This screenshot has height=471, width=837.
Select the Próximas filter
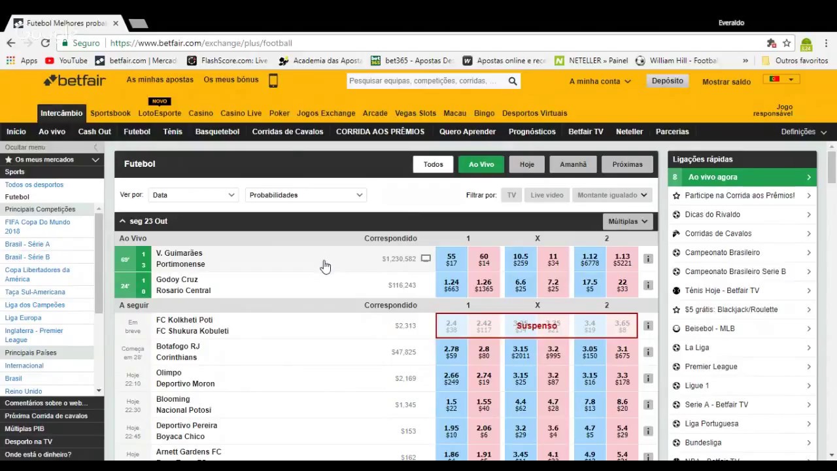(x=627, y=164)
